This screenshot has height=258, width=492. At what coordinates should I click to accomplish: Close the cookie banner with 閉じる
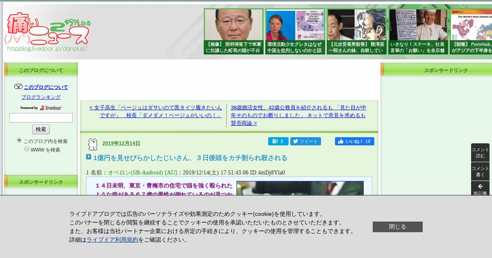coord(398,227)
